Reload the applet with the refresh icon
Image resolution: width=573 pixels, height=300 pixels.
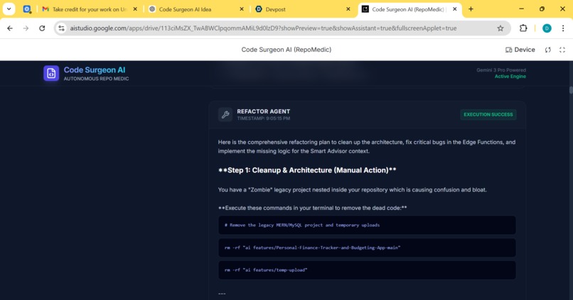click(x=548, y=50)
